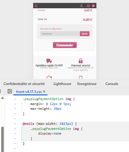The width and height of the screenshot is (129, 152).
Task: Click the Commander button
Action: 65,45
